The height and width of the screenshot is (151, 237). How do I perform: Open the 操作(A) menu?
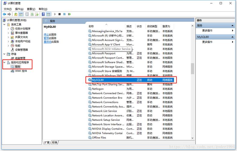point(19,9)
